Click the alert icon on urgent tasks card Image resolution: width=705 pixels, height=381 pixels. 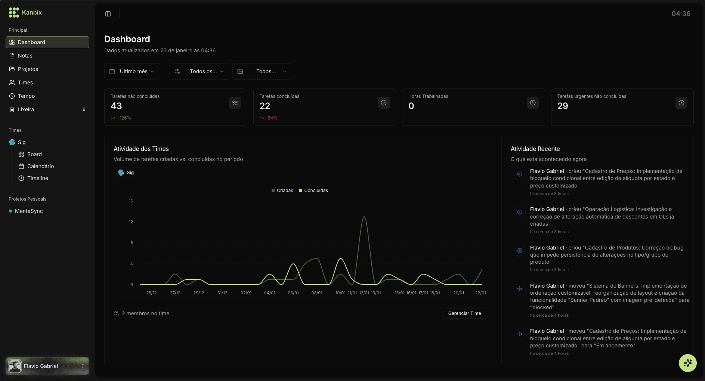[x=681, y=103]
